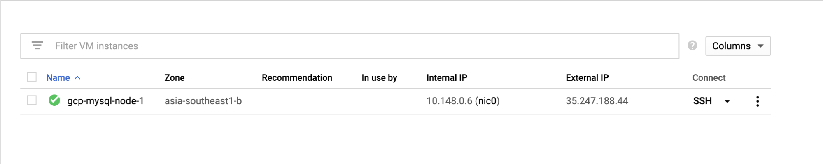Click the Recommendation column header

tap(297, 78)
